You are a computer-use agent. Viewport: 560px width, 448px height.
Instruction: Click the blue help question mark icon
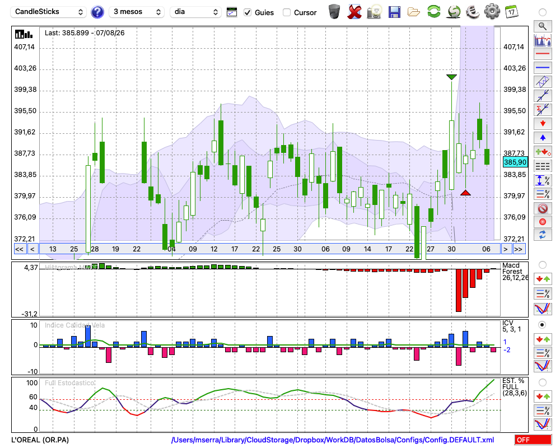coord(97,12)
